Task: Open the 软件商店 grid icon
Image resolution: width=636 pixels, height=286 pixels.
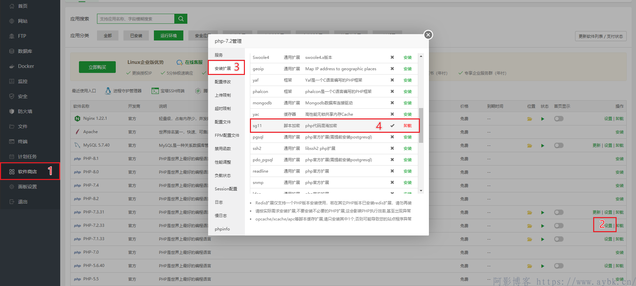Action: [x=12, y=172]
